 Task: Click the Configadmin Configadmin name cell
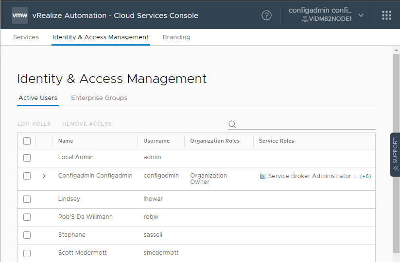(x=95, y=176)
